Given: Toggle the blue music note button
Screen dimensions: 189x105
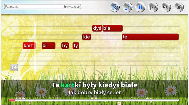Looking at the screenshot, I should pyautogui.click(x=127, y=7).
